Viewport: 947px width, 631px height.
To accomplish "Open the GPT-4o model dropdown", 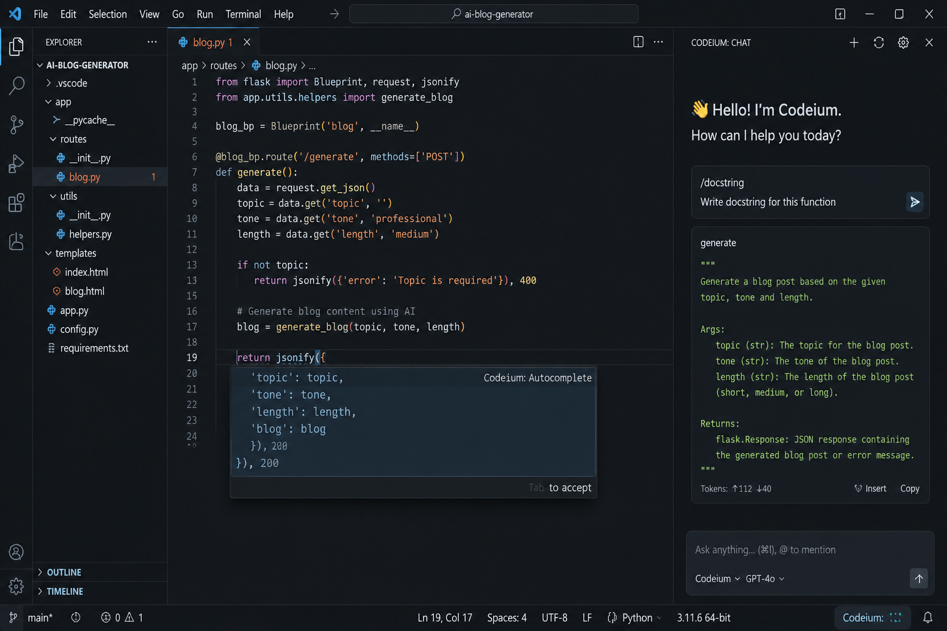I will tap(765, 579).
